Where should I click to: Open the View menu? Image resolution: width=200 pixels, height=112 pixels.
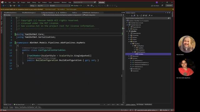pyautogui.click(x=14, y=2)
